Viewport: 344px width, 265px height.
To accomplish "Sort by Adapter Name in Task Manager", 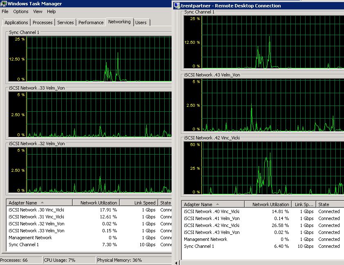I will point(40,203).
